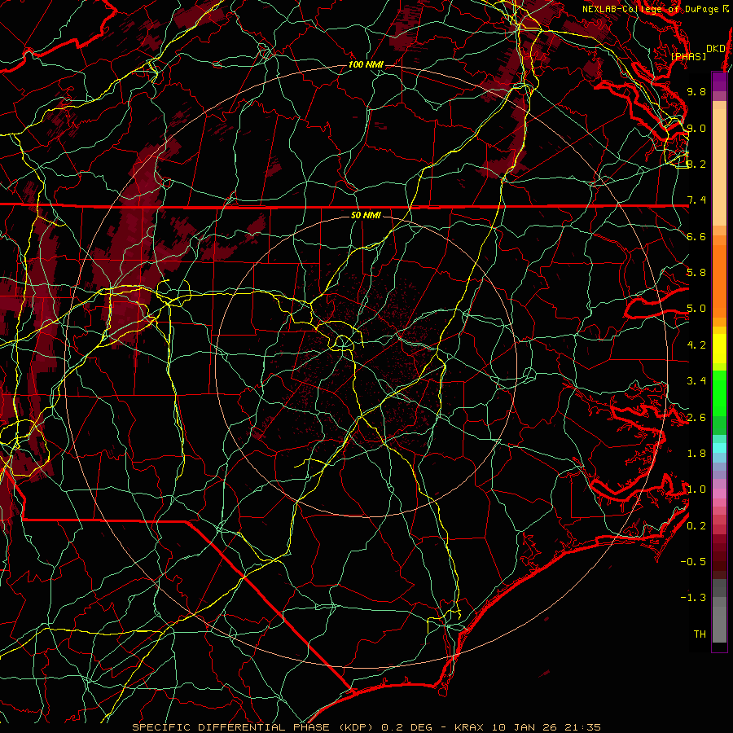
Task: Click the 100 NMI range ring label
Action: point(366,64)
